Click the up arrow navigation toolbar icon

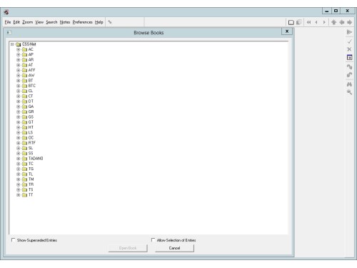click(333, 22)
